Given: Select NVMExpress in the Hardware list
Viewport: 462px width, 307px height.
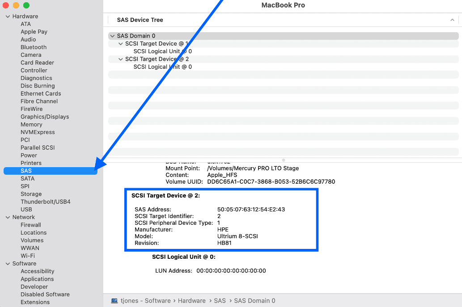Looking at the screenshot, I should pyautogui.click(x=38, y=132).
